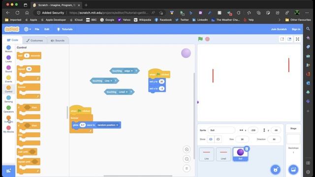Click the red stop button
Screen dimensions: 315x177
(207, 39)
